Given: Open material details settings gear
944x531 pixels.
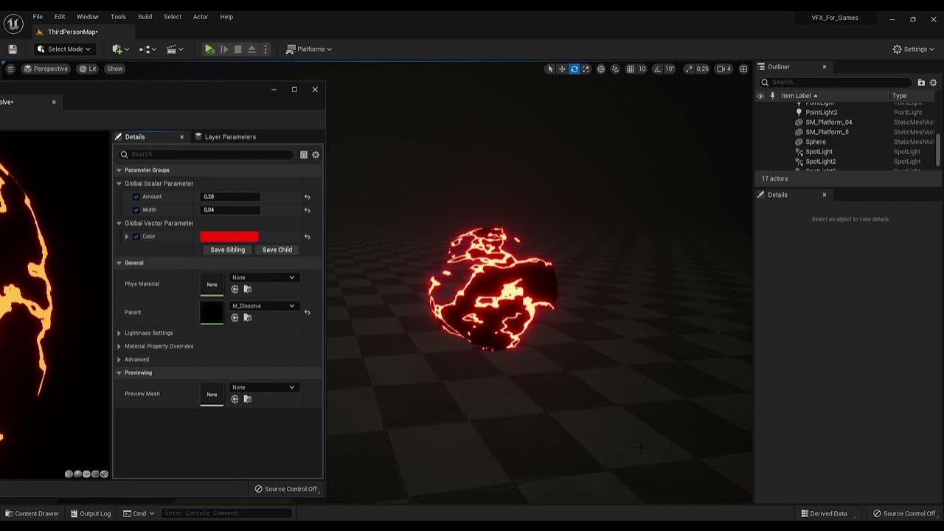Looking at the screenshot, I should coord(316,155).
